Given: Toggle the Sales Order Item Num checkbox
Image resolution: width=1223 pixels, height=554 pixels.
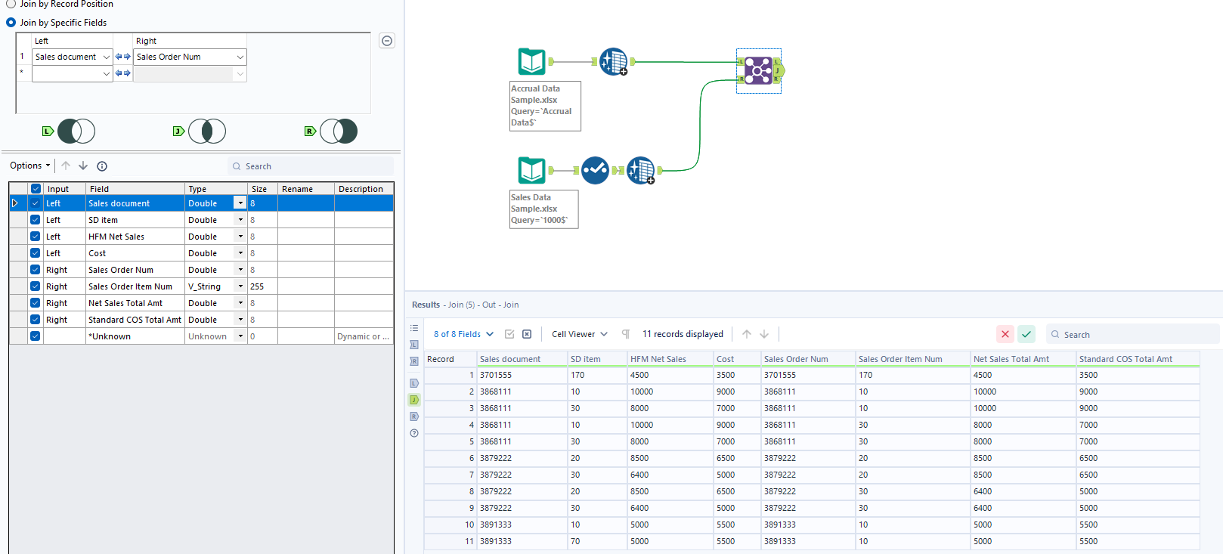Looking at the screenshot, I should pos(36,286).
